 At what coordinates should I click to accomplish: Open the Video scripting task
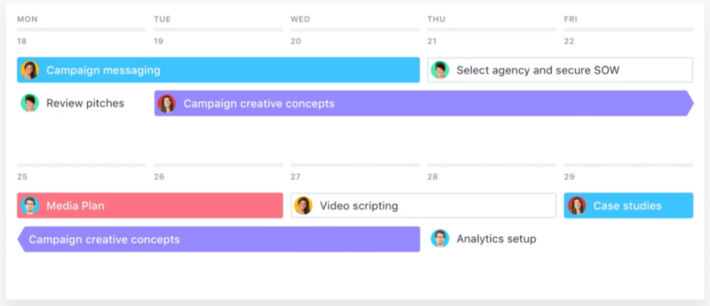423,205
